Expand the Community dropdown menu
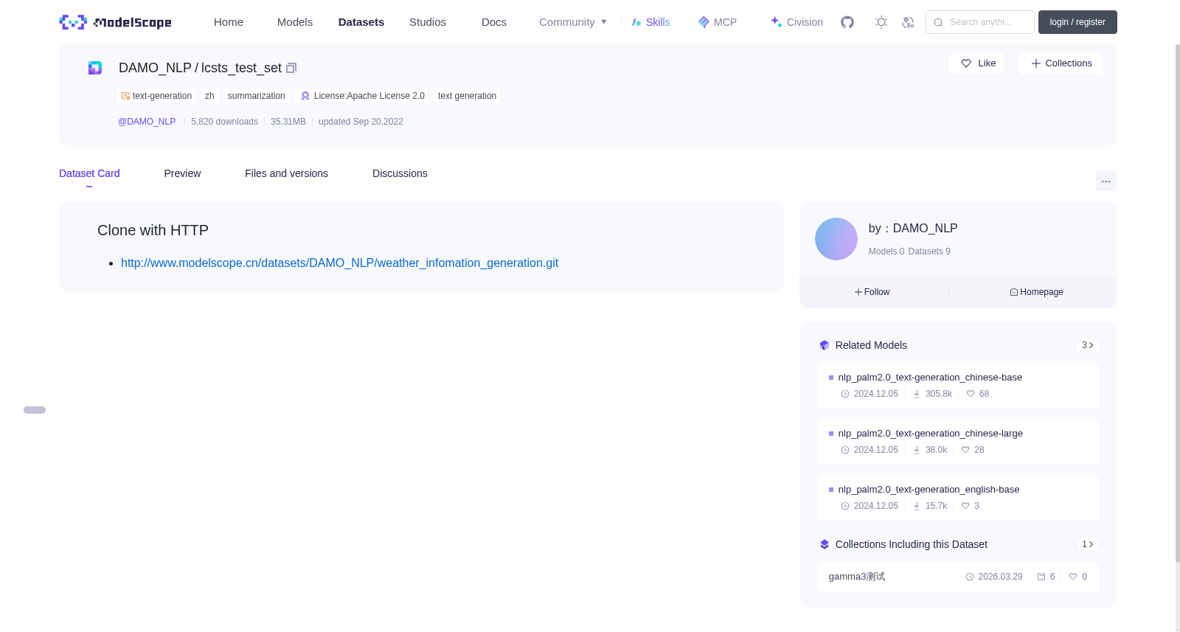The width and height of the screenshot is (1180, 632). pyautogui.click(x=573, y=22)
